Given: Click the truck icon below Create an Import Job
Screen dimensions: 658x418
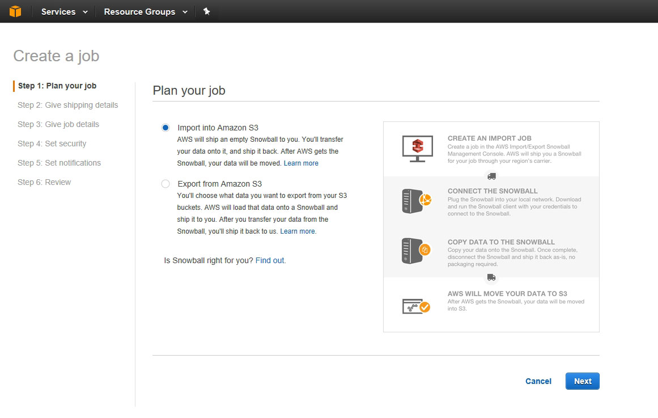Looking at the screenshot, I should 491,176.
